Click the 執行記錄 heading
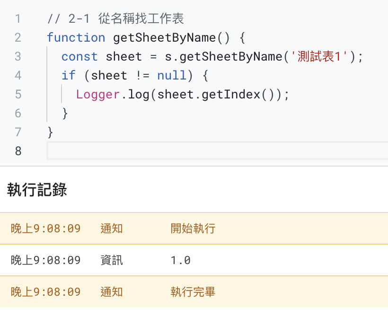The width and height of the screenshot is (388, 318). 37,190
